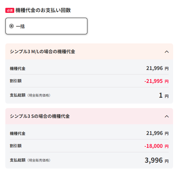Click the 21,996 円 price in M/L section
This screenshot has width=177, height=173.
coord(157,68)
